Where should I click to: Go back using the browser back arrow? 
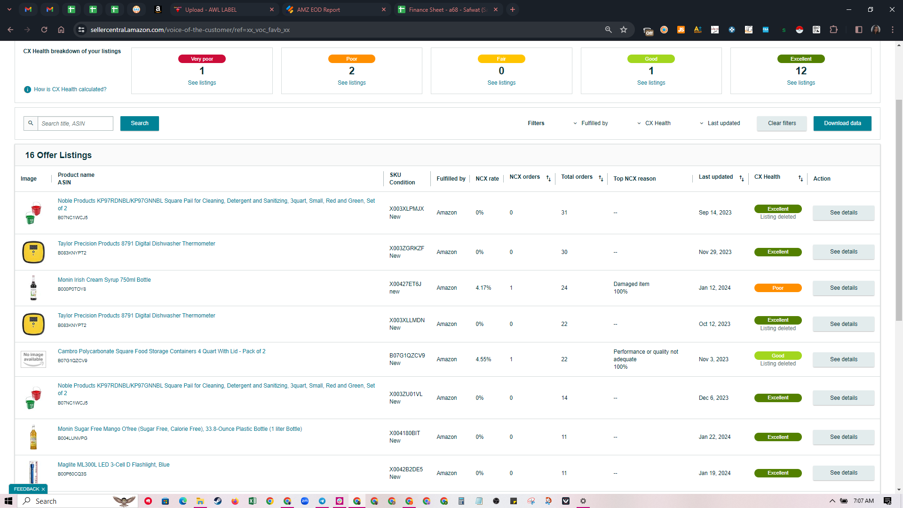[10, 30]
